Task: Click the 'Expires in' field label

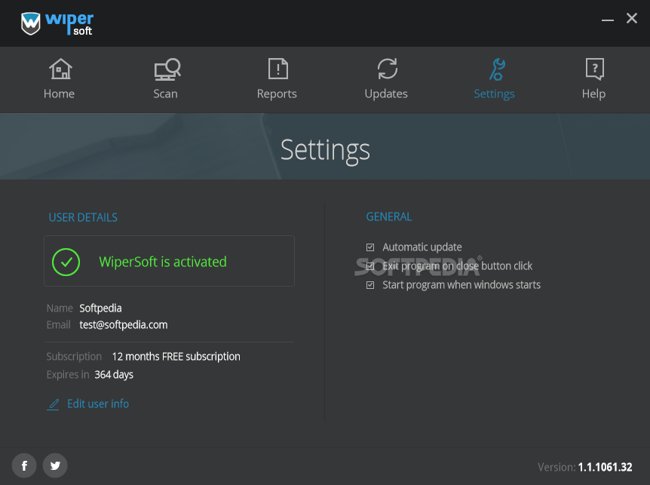Action: tap(68, 375)
